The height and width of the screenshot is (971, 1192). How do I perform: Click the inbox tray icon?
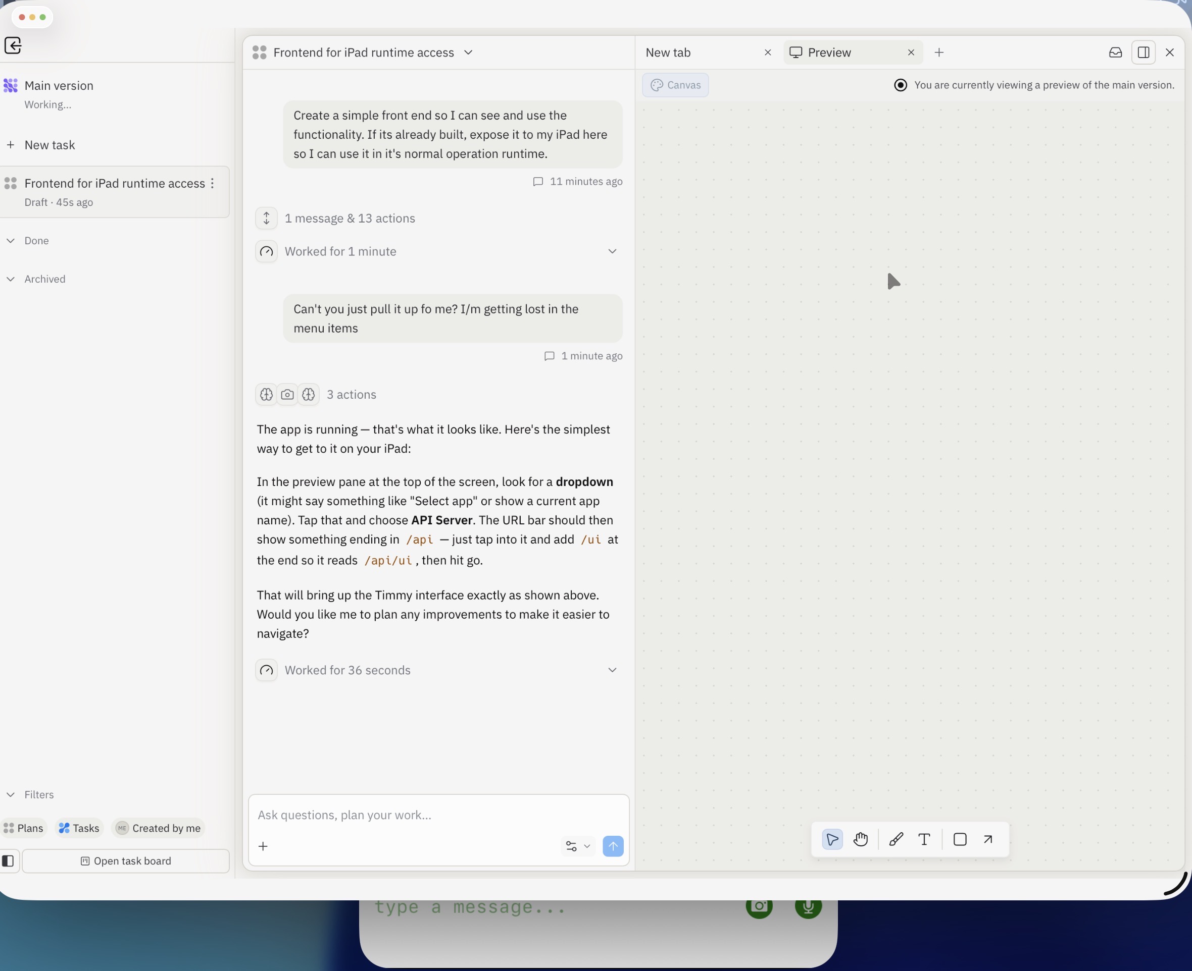click(x=1115, y=52)
